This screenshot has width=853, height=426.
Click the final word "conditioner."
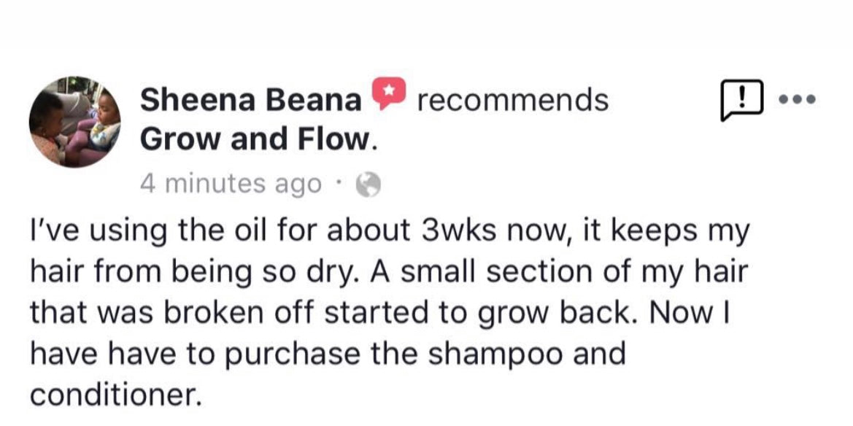pos(115,394)
